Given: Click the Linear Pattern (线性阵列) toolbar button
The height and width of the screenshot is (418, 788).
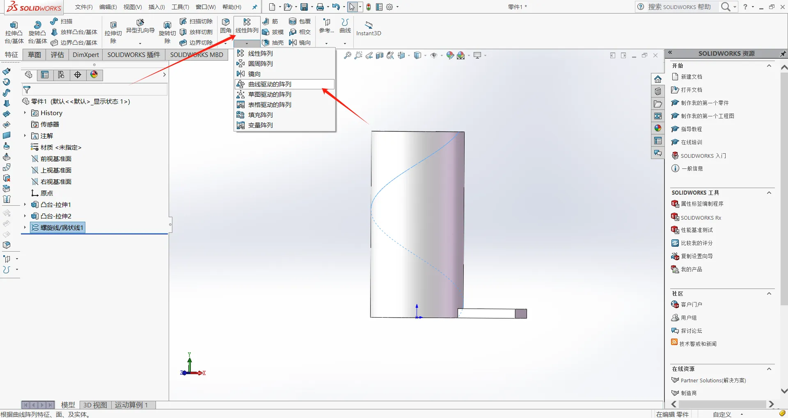Looking at the screenshot, I should (x=247, y=26).
